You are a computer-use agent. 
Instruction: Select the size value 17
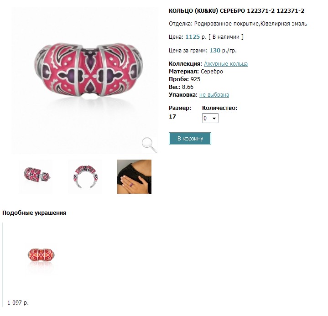click(172, 117)
